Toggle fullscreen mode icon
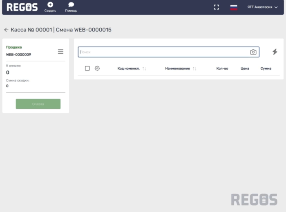 click(217, 7)
